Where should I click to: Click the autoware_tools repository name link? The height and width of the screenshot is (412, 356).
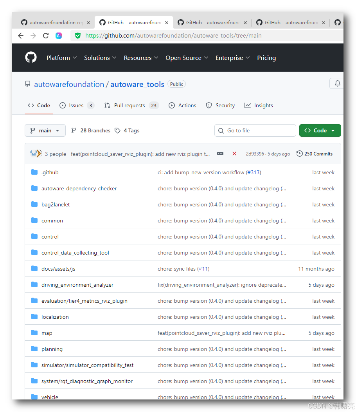137,84
